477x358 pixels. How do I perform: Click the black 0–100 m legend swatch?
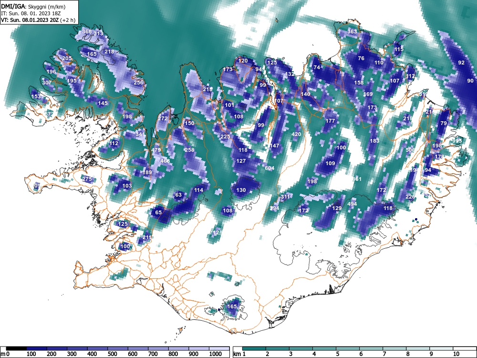[x=16, y=348]
